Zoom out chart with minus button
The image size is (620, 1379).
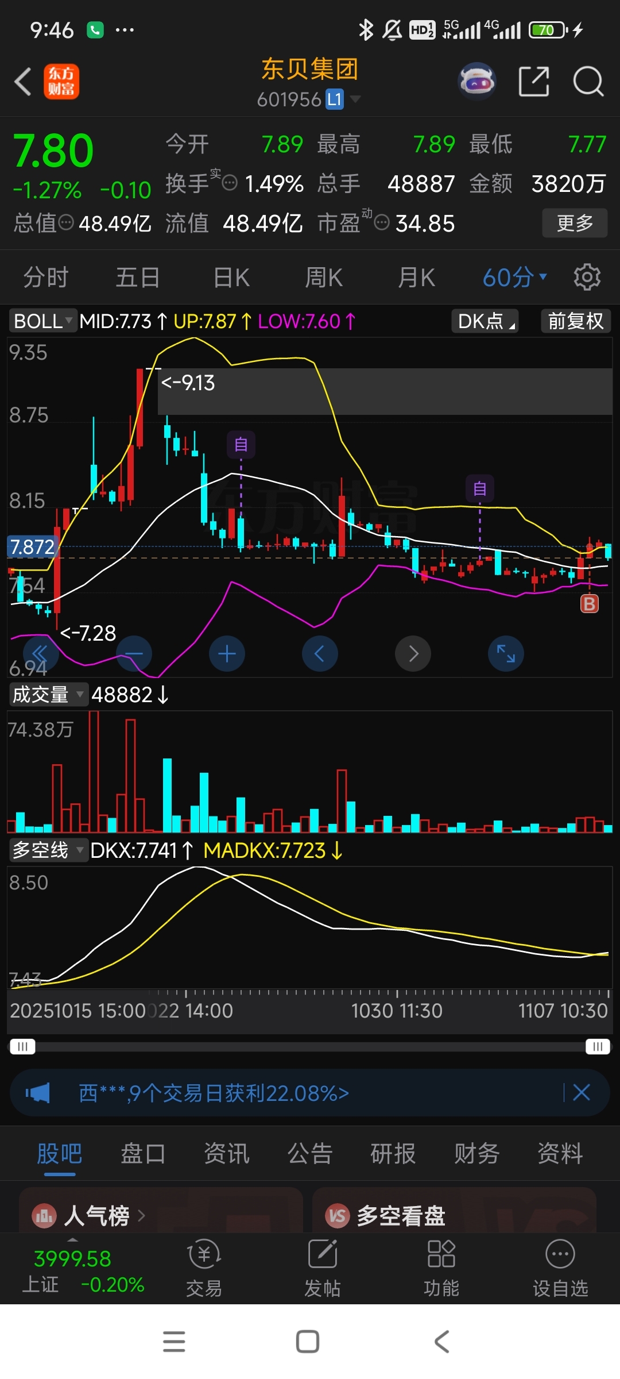click(134, 654)
